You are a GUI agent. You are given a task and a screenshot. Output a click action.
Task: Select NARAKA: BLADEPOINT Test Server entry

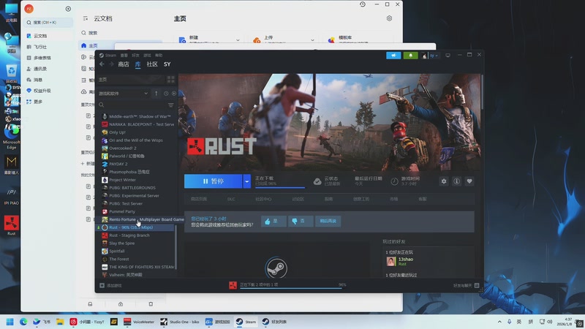[137, 124]
